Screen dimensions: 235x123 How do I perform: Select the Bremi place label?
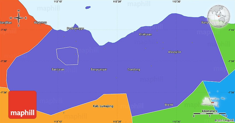click(169, 104)
